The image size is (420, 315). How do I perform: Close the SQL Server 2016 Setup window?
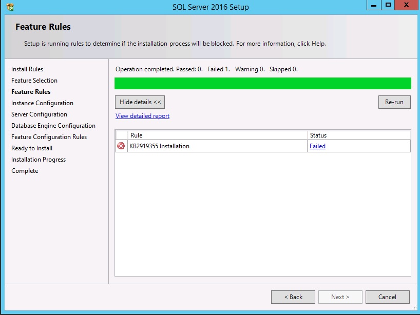406,5
